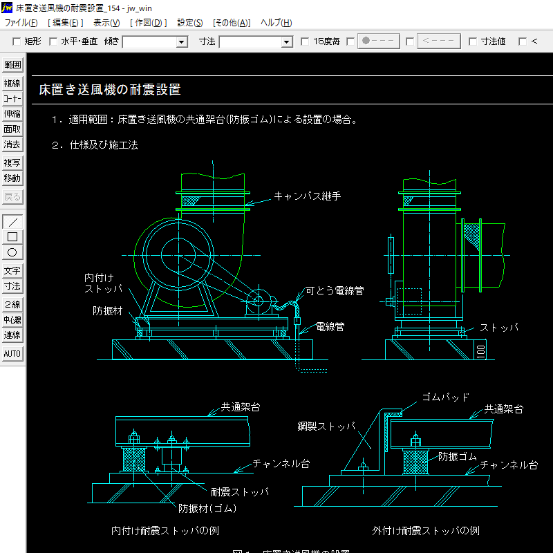This screenshot has width=553, height=553.
Task: Click the 100 dimension value in drawing
Action: point(480,352)
